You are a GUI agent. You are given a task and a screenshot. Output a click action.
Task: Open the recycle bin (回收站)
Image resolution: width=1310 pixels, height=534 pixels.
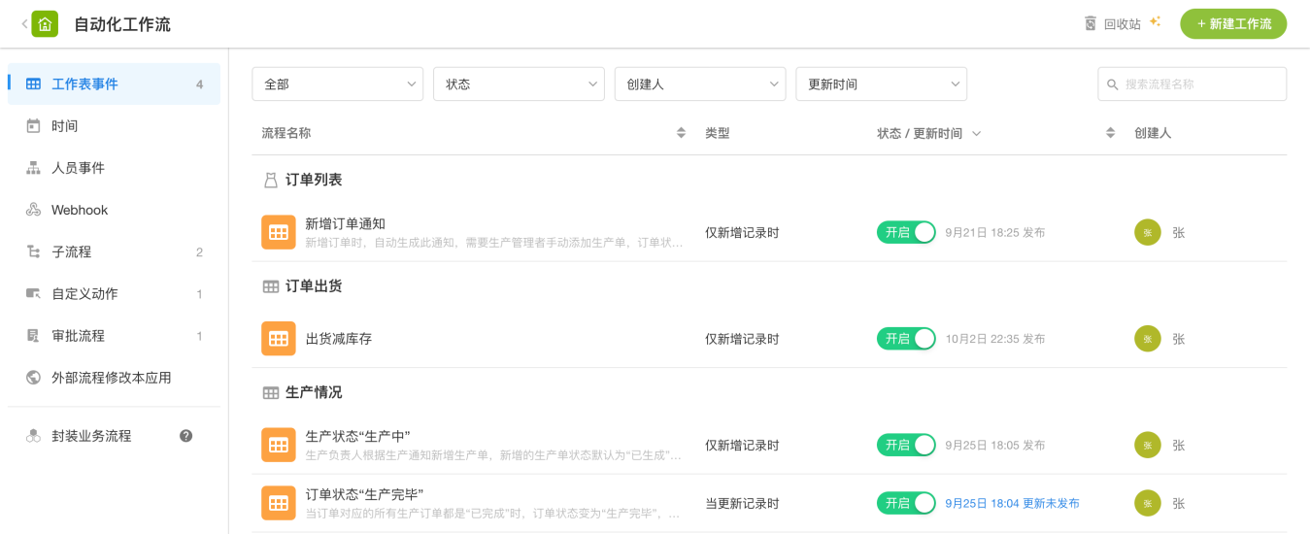tap(1113, 24)
